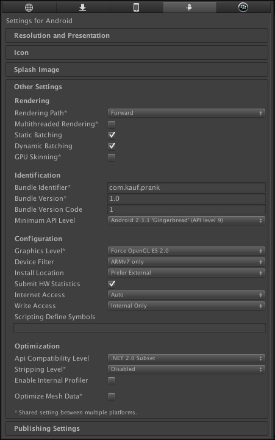The width and height of the screenshot is (275, 440).
Task: Enable Multithreaded Rendering checkbox
Action: pyautogui.click(x=112, y=124)
